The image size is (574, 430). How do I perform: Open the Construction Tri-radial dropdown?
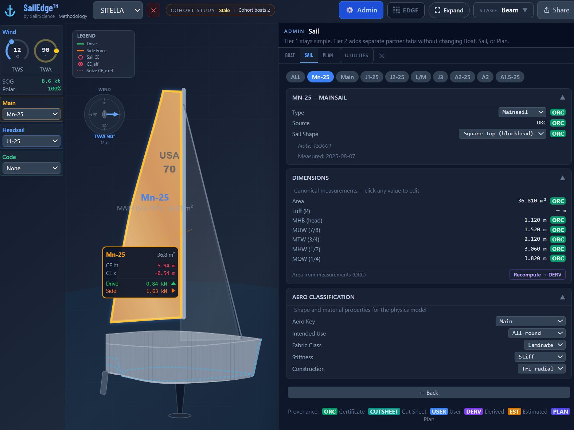(x=542, y=369)
